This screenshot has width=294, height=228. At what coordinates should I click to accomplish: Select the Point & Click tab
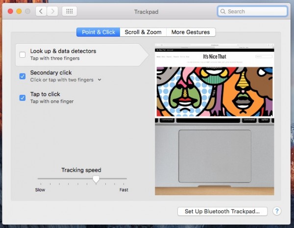[x=98, y=32]
